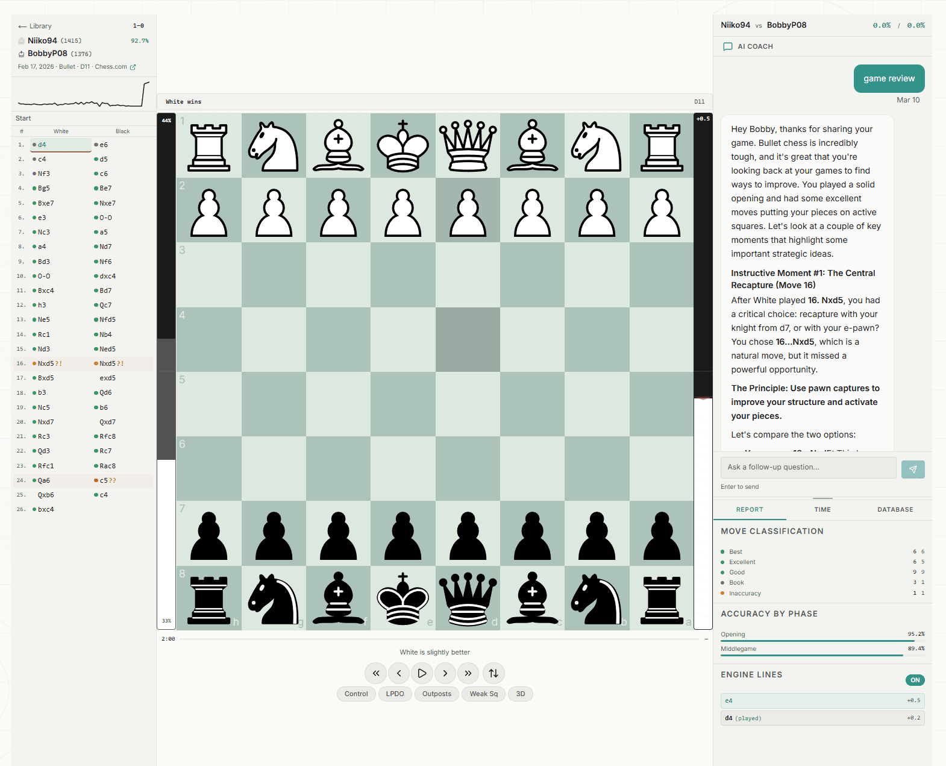Click the black king on the board
Image resolution: width=946 pixels, height=766 pixels.
click(x=403, y=598)
